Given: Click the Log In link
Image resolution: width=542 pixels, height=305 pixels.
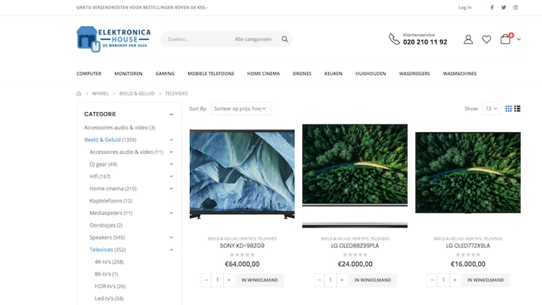Looking at the screenshot, I should pyautogui.click(x=465, y=7).
